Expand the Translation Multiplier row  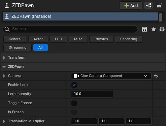(x=4, y=121)
